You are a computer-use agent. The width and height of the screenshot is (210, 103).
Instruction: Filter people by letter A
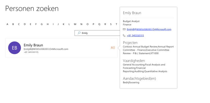pyautogui.click(x=7, y=24)
